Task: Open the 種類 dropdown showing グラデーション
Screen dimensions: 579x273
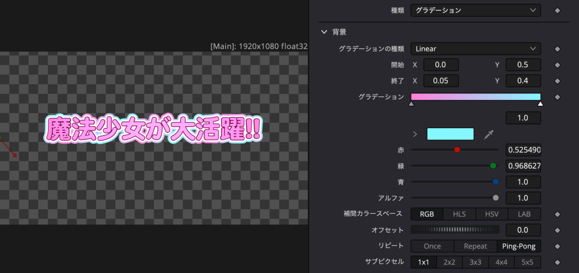Action: [x=476, y=10]
